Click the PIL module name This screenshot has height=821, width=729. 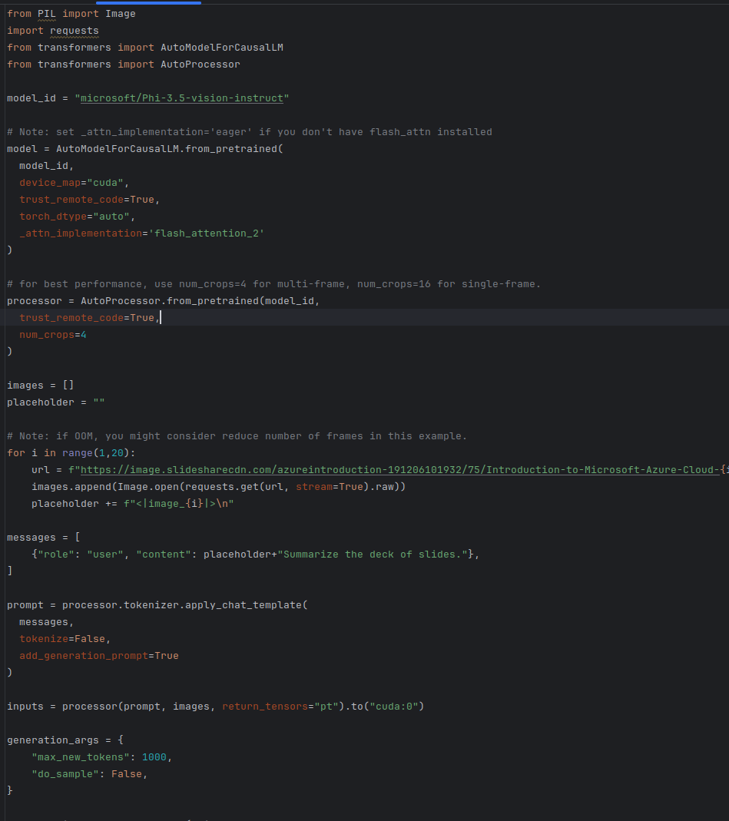click(x=46, y=14)
